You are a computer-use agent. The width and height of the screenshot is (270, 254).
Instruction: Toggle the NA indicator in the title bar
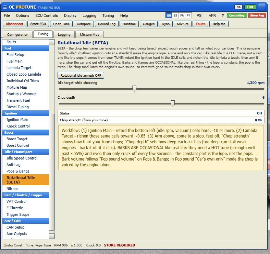coord(238,7)
